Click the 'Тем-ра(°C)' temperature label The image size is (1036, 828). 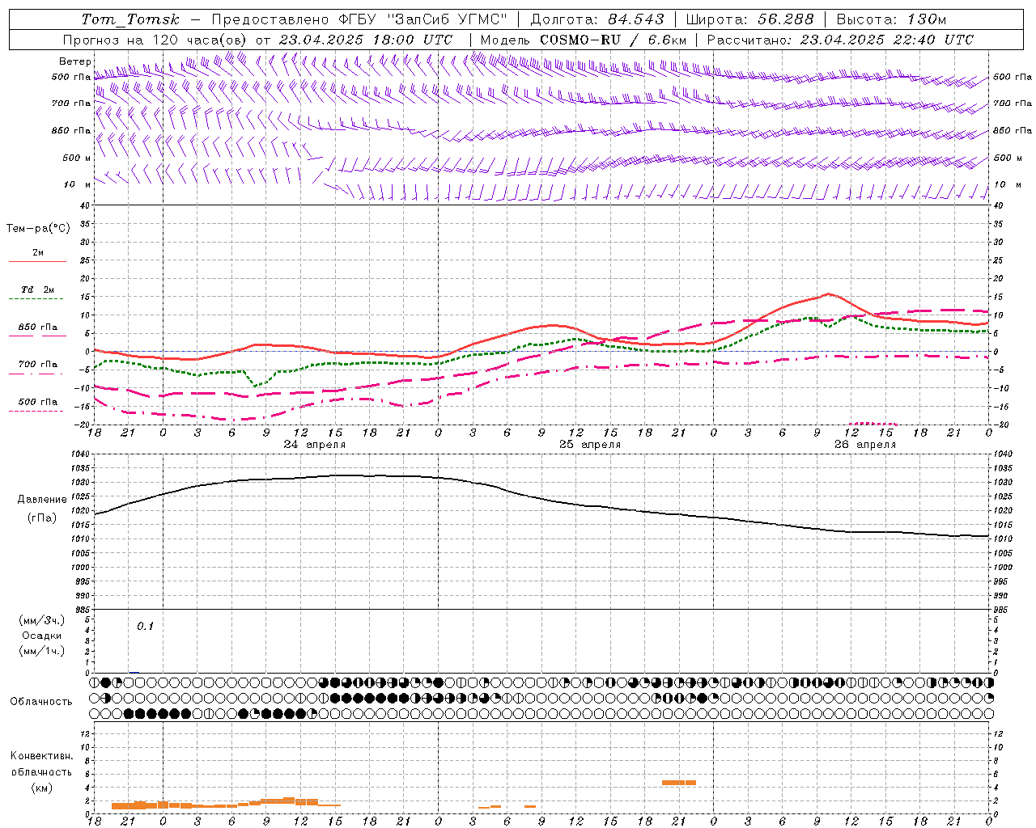pyautogui.click(x=38, y=229)
